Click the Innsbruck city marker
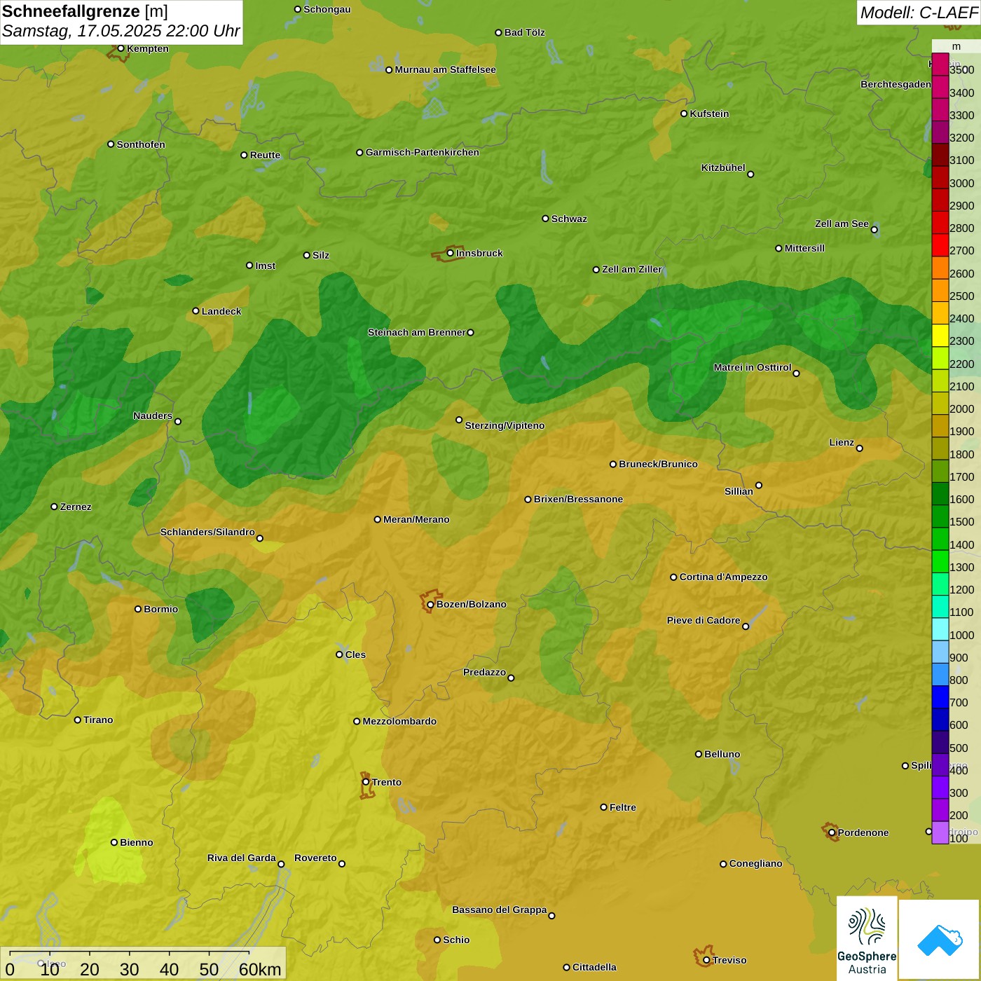 451,253
